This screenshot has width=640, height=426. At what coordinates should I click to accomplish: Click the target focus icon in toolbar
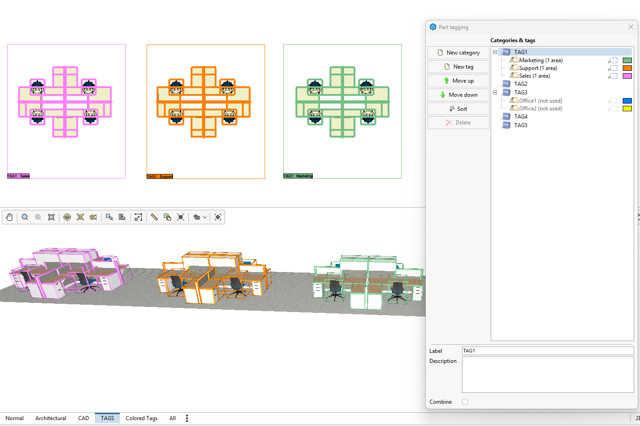point(218,217)
